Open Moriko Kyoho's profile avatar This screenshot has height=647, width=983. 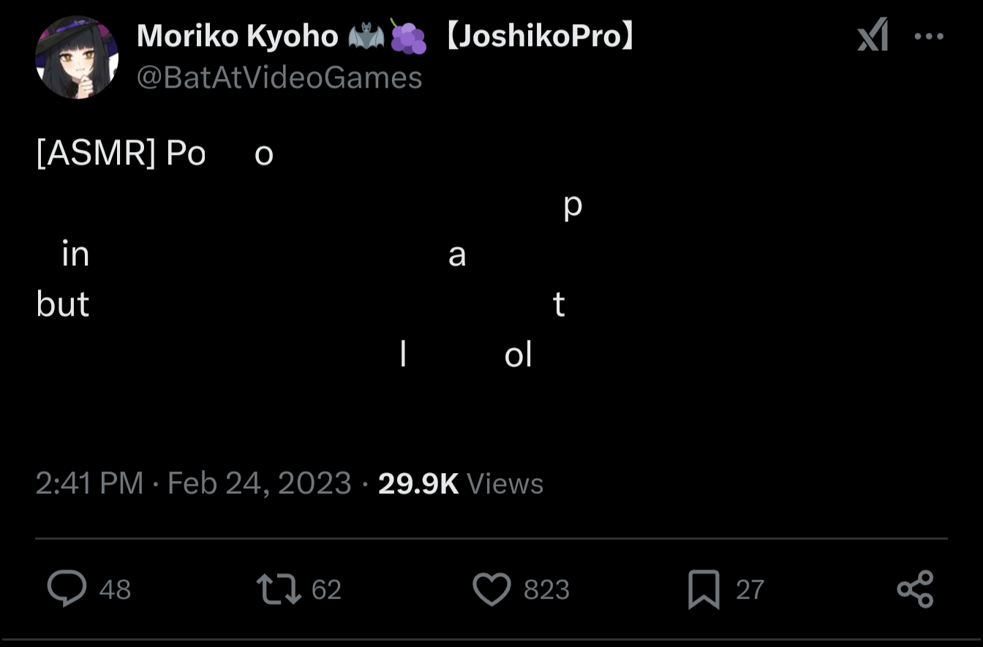tap(77, 57)
